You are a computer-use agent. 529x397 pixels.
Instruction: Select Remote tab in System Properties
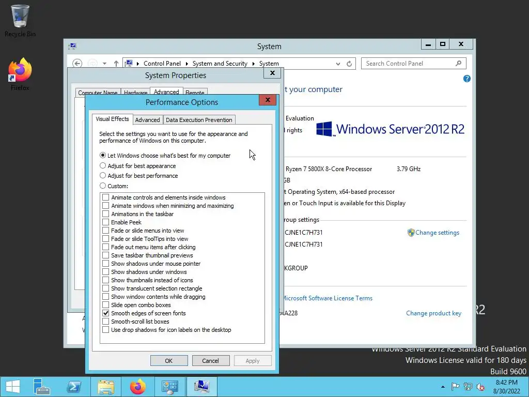coord(195,93)
